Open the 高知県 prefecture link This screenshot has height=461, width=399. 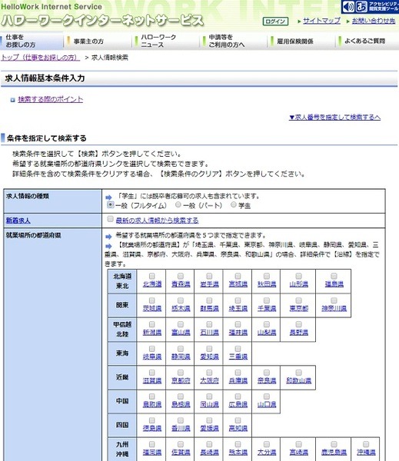click(238, 428)
